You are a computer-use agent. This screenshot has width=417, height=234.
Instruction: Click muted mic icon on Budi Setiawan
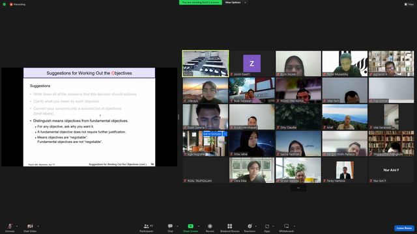pyautogui.click(x=232, y=101)
